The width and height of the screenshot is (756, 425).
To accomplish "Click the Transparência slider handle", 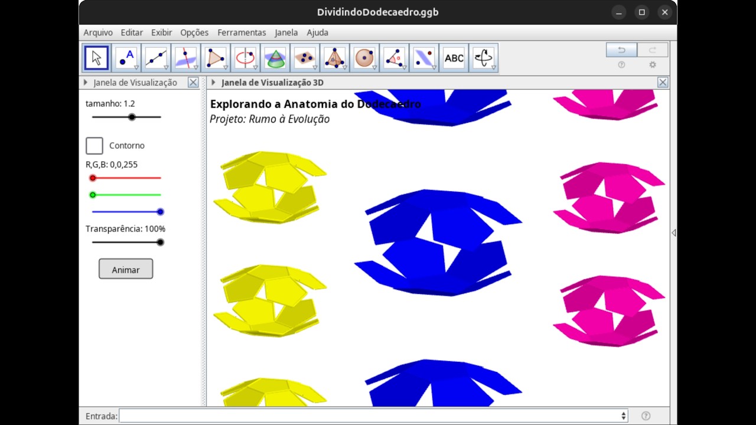I will [x=160, y=242].
